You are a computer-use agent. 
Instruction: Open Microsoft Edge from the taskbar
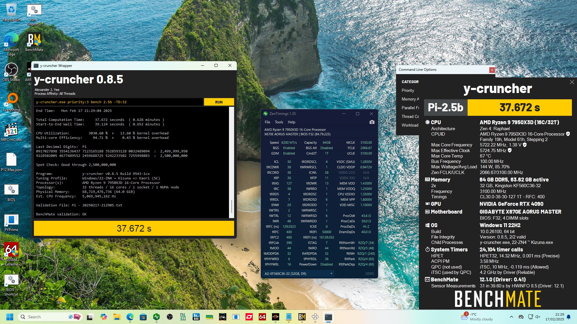point(130,317)
